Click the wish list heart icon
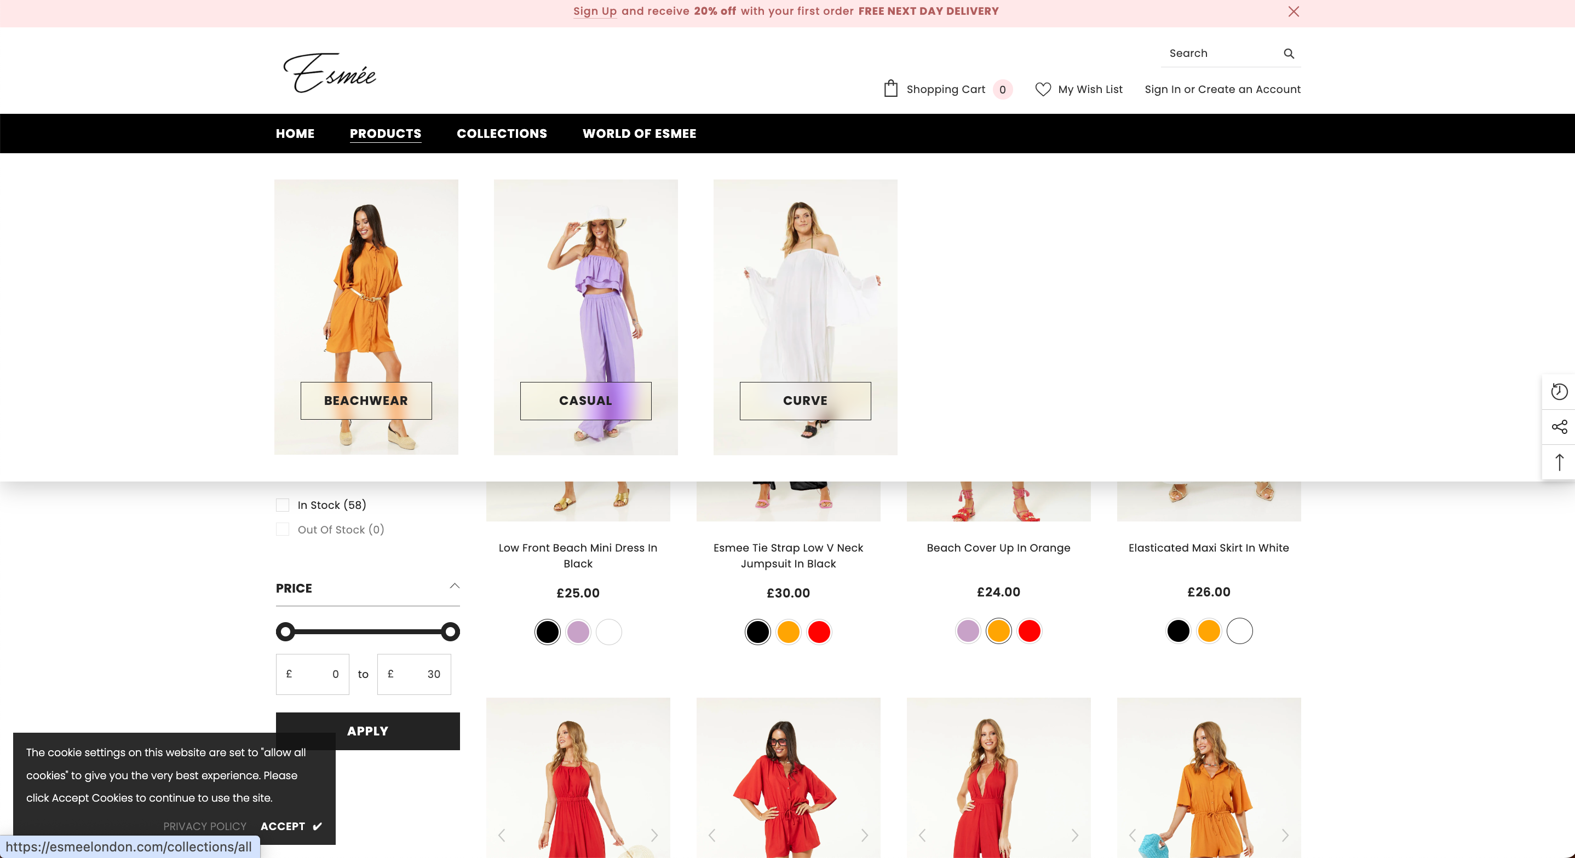1575x858 pixels. [1043, 89]
